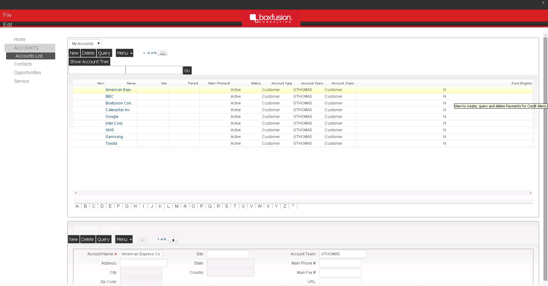Click Query button in list toolbar

(104, 53)
